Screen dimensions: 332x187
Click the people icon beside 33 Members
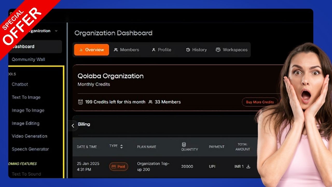(150, 102)
